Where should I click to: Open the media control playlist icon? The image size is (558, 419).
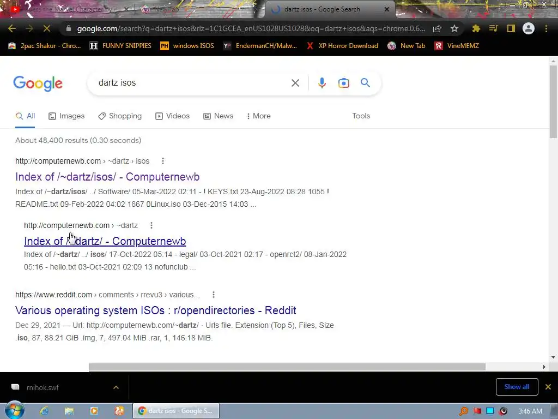493,28
